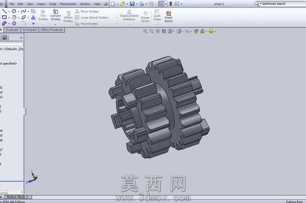Screen dimensions: 306x203
Task: Click Trim Entities tool
Action: tap(43, 15)
